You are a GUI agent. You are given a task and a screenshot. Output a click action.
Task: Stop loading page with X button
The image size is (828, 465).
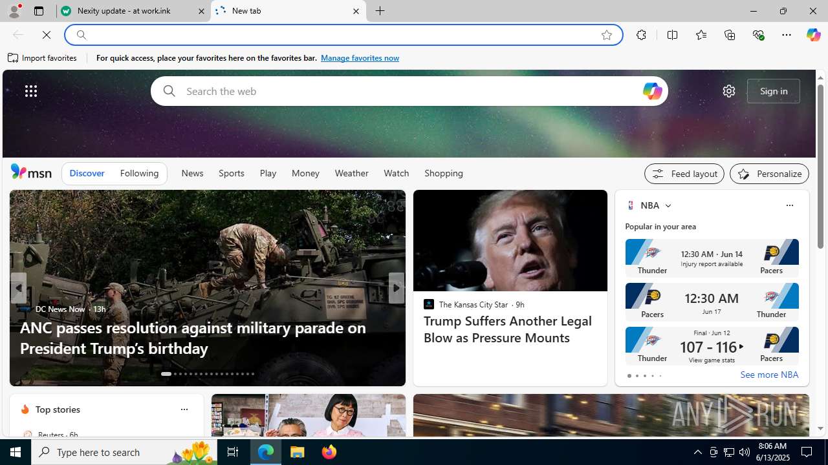[47, 35]
